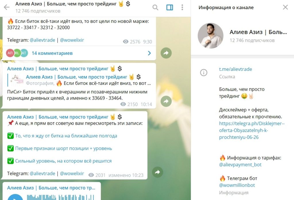Jump to the quoted reply message preview
Screen dimensions: 294x200
tap(79, 80)
